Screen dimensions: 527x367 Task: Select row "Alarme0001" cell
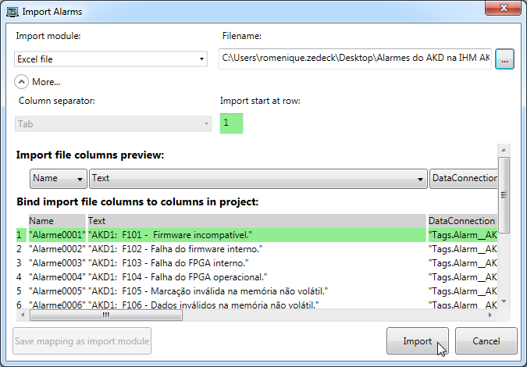coord(57,235)
